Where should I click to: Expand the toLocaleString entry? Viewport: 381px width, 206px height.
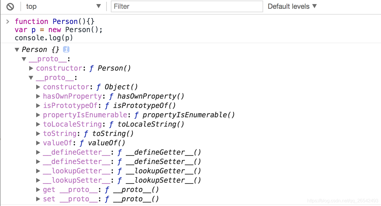38,124
